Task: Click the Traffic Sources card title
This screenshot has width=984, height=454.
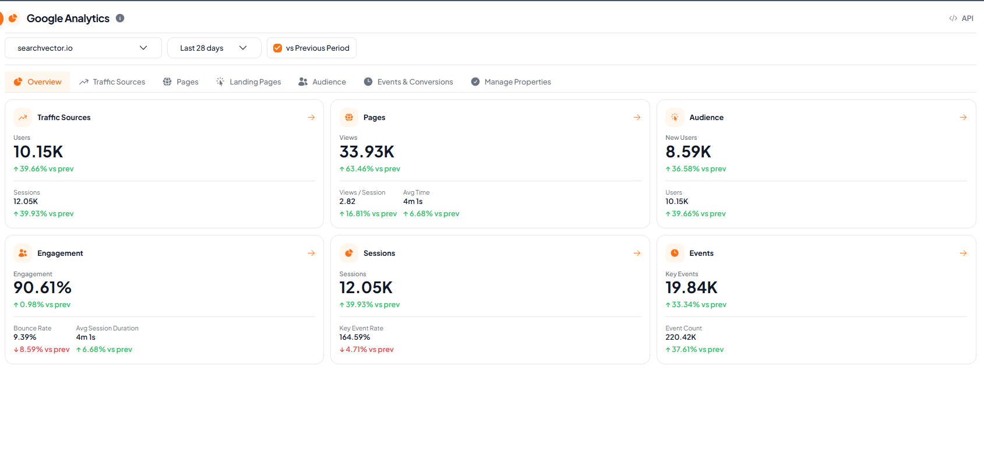Action: coord(64,117)
